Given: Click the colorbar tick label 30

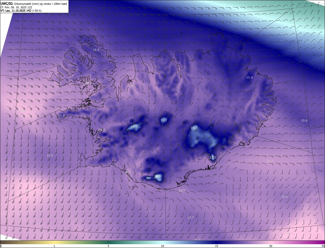Looking at the screenshot, I should tap(271, 246).
